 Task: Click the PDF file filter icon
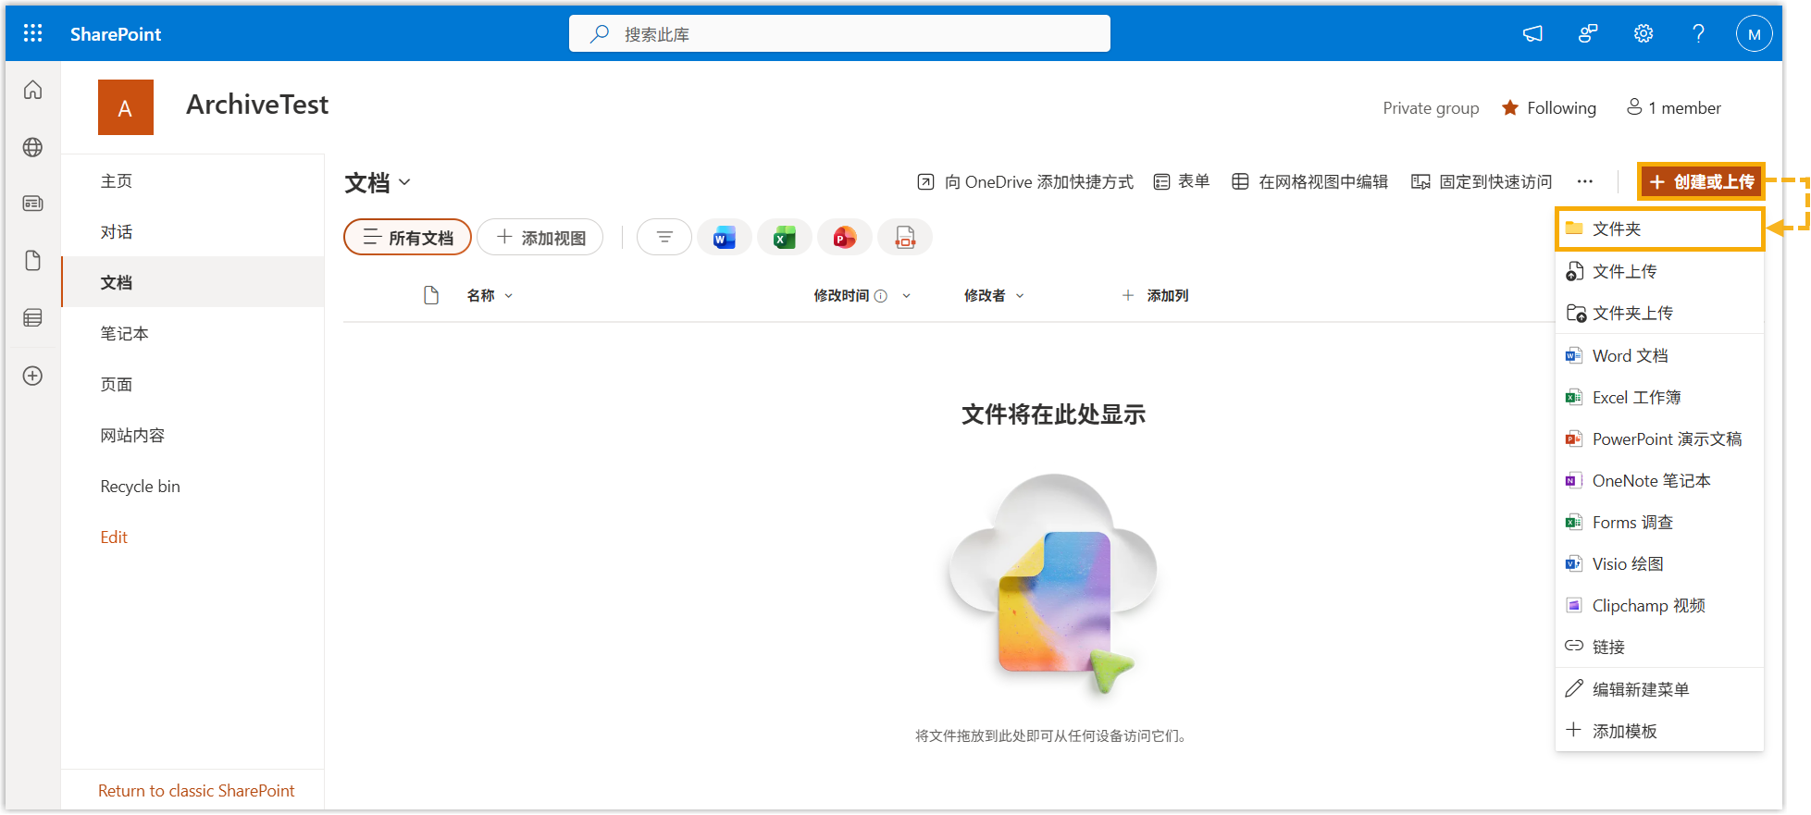coord(904,238)
